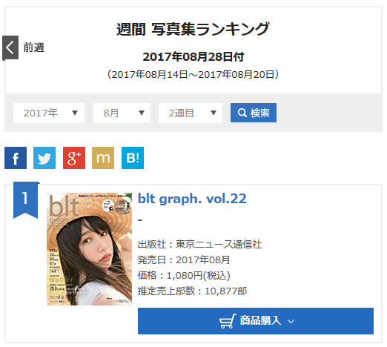This screenshot has width=387, height=347.
Task: Open the blt graph. vol.22 title link
Action: (192, 199)
